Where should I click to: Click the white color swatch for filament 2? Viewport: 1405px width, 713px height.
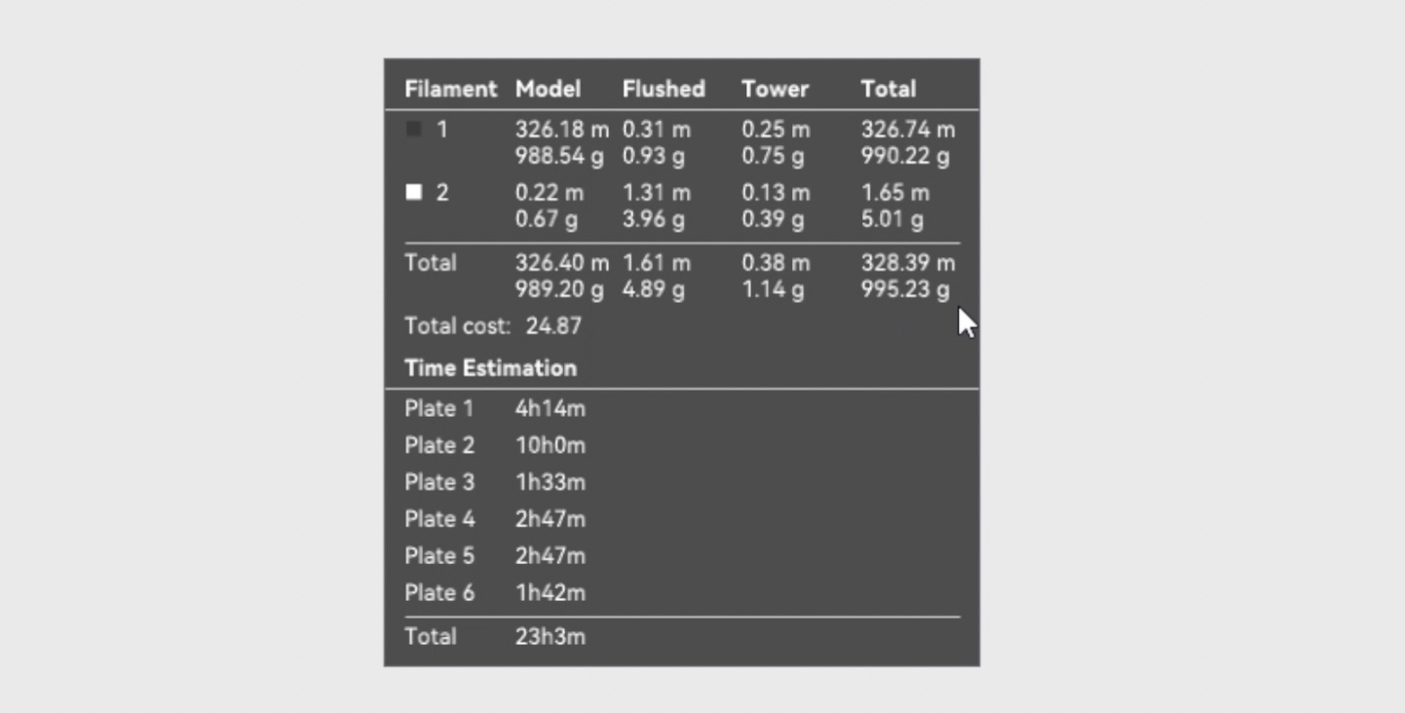pos(414,192)
